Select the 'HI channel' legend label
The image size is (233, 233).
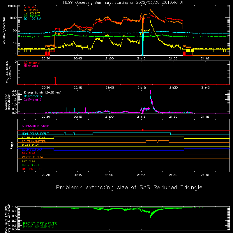(x=31, y=66)
